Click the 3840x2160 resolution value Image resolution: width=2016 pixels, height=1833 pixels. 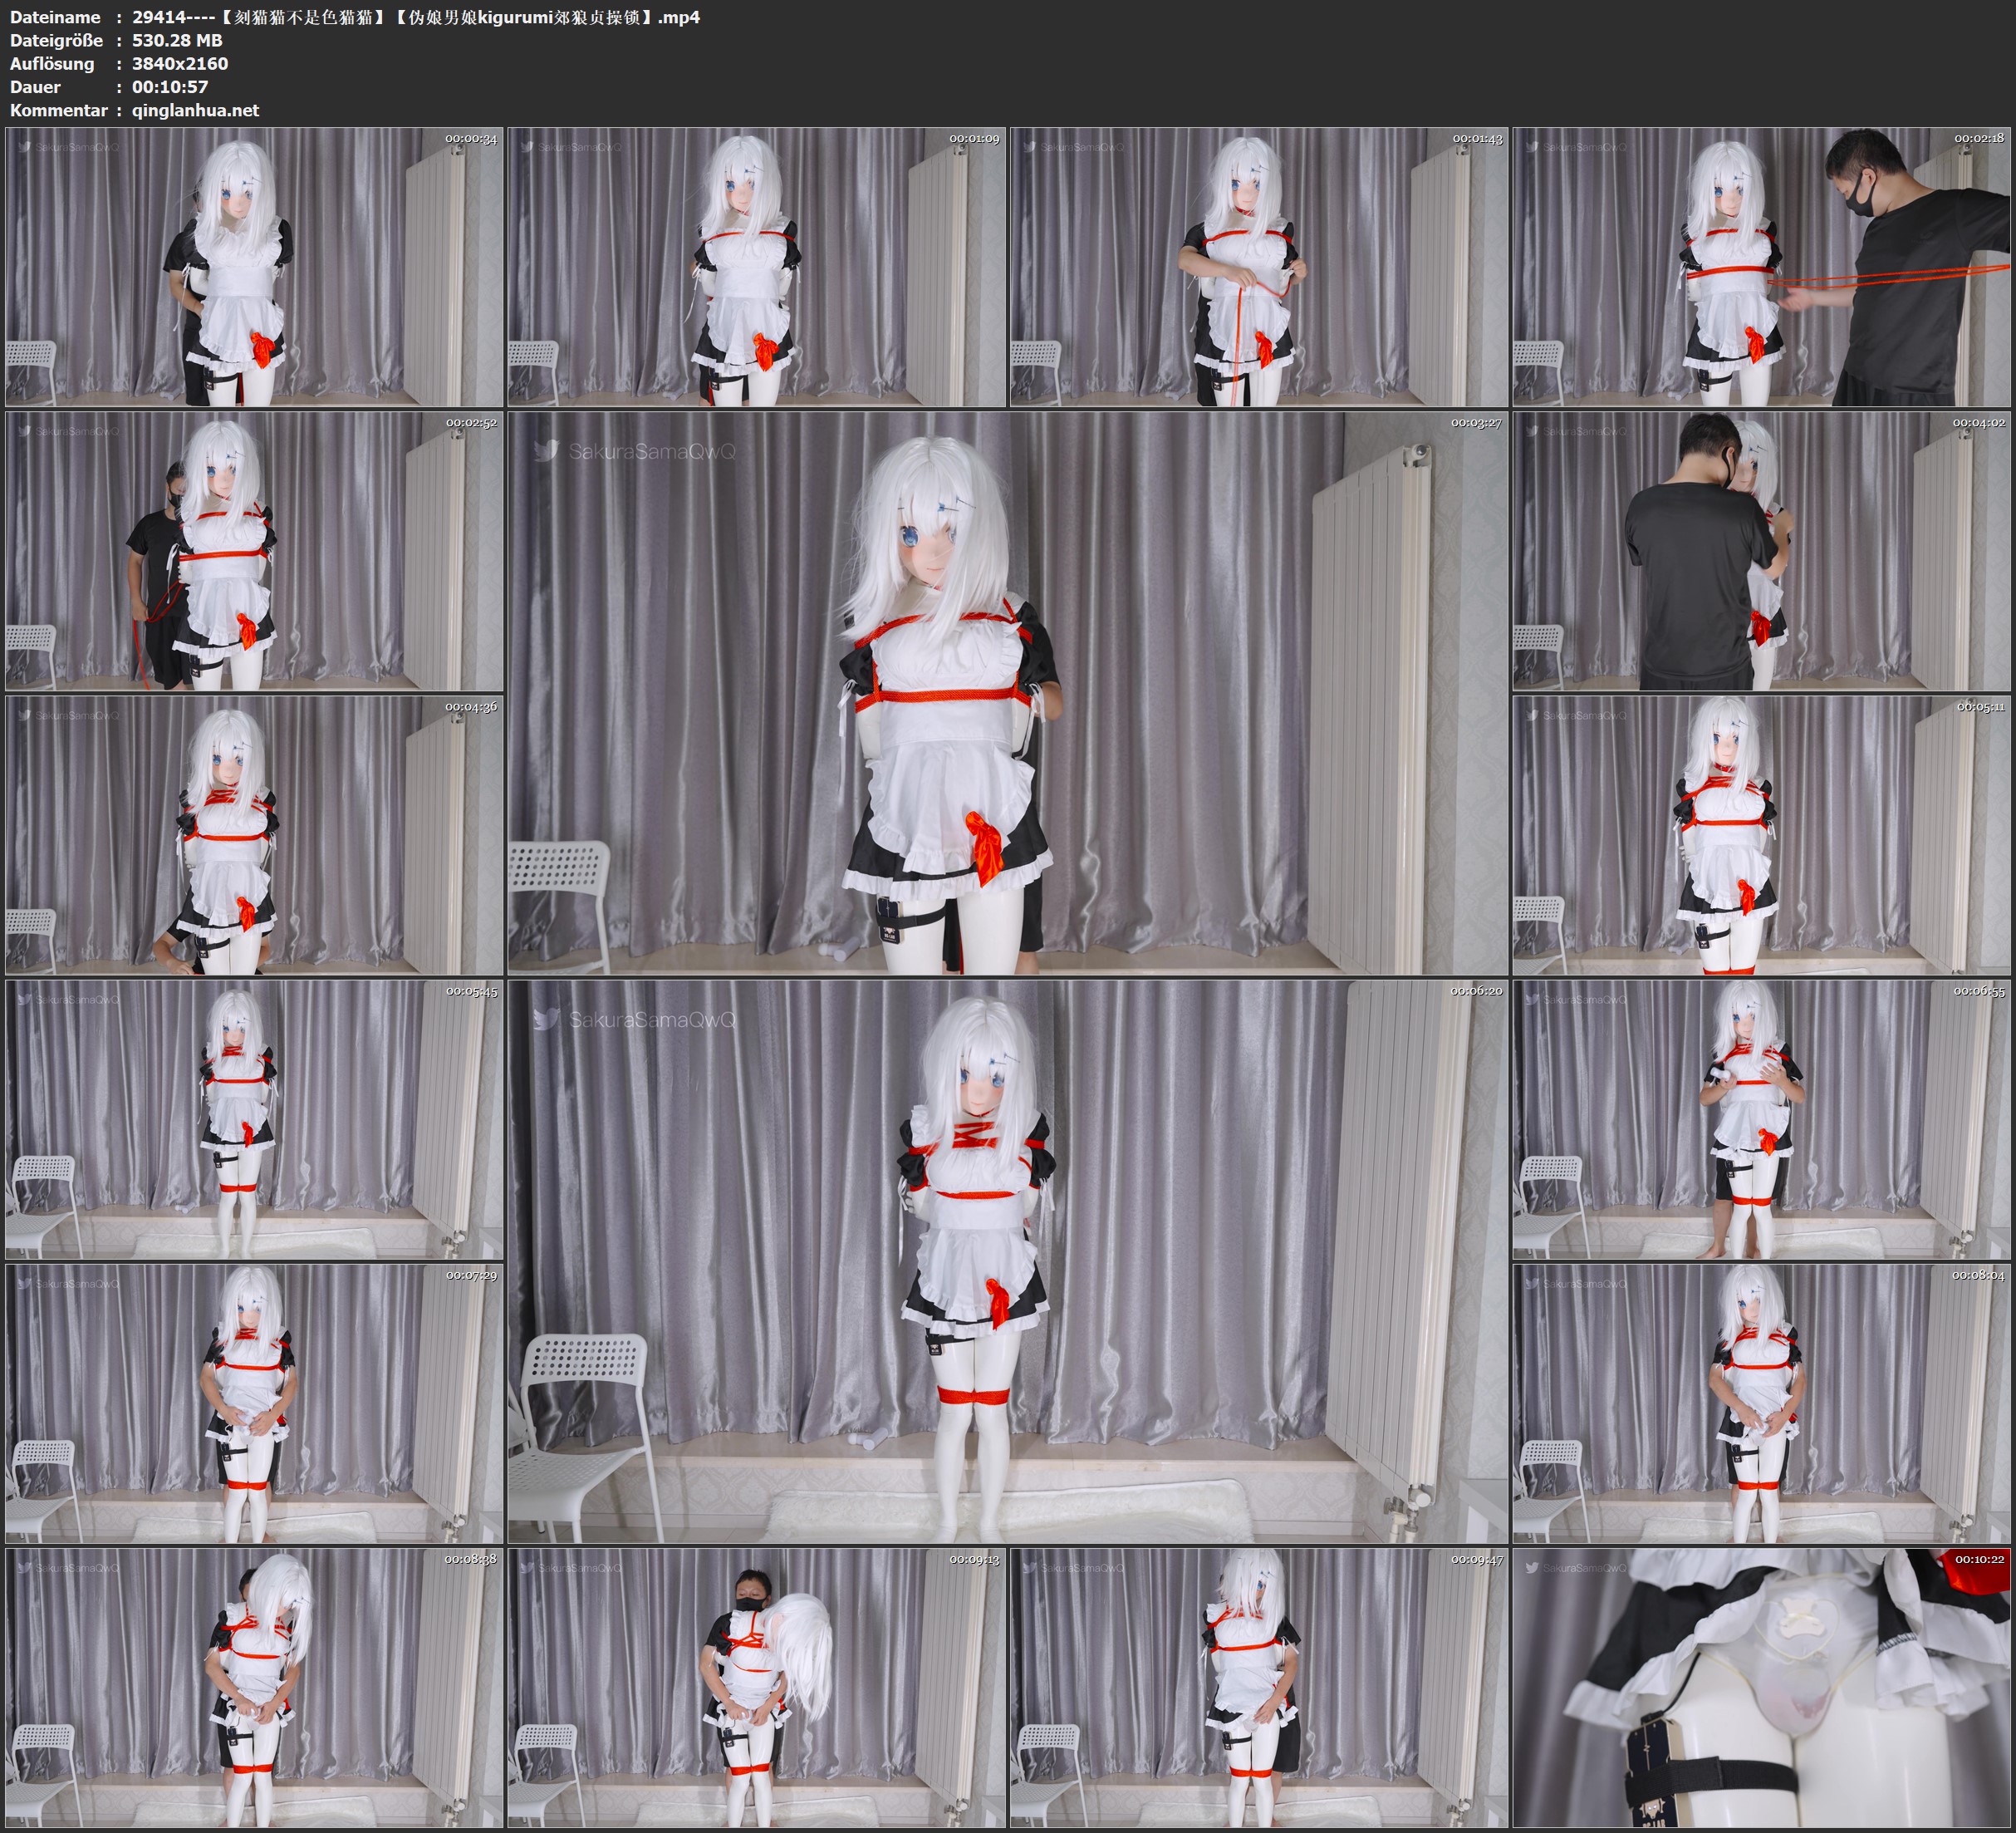180,63
